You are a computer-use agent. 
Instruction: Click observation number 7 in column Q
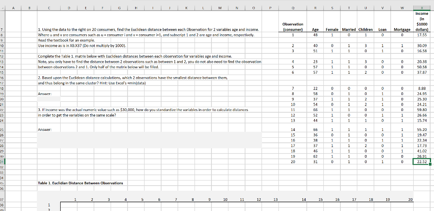click(293, 88)
